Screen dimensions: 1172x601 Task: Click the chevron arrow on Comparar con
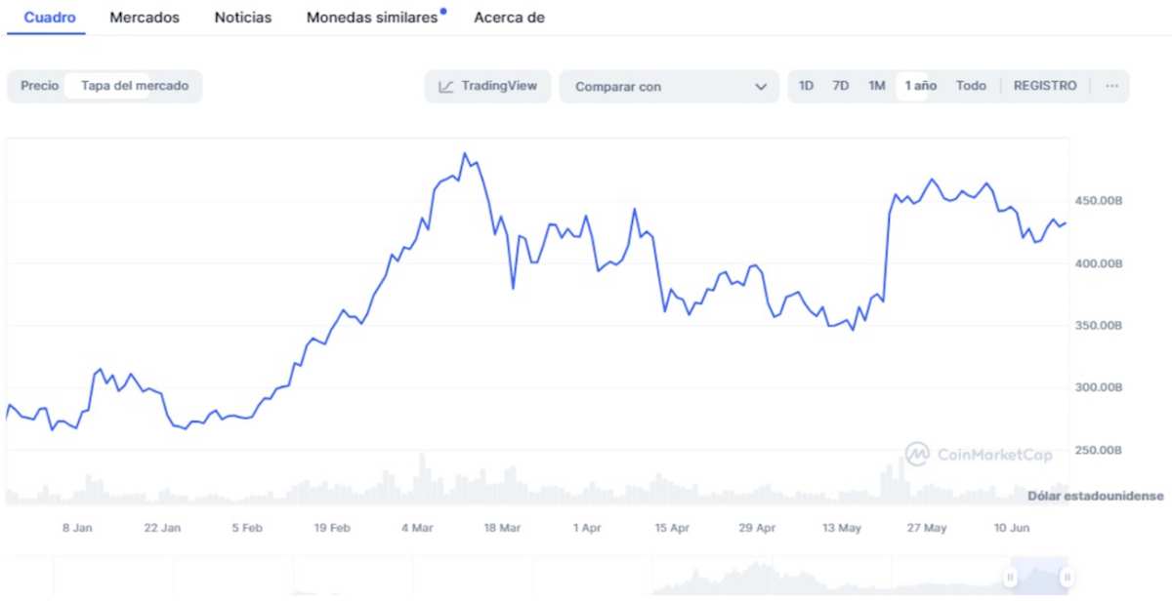click(761, 86)
